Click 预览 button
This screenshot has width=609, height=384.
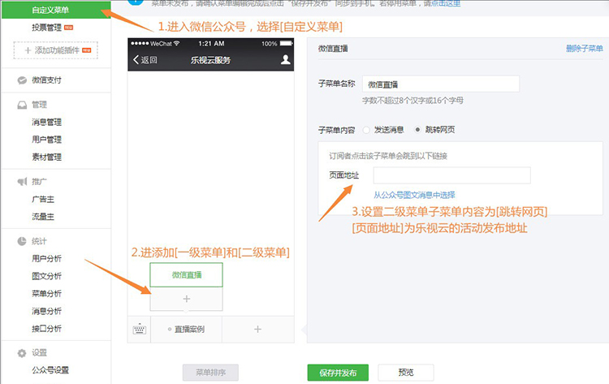click(x=406, y=373)
